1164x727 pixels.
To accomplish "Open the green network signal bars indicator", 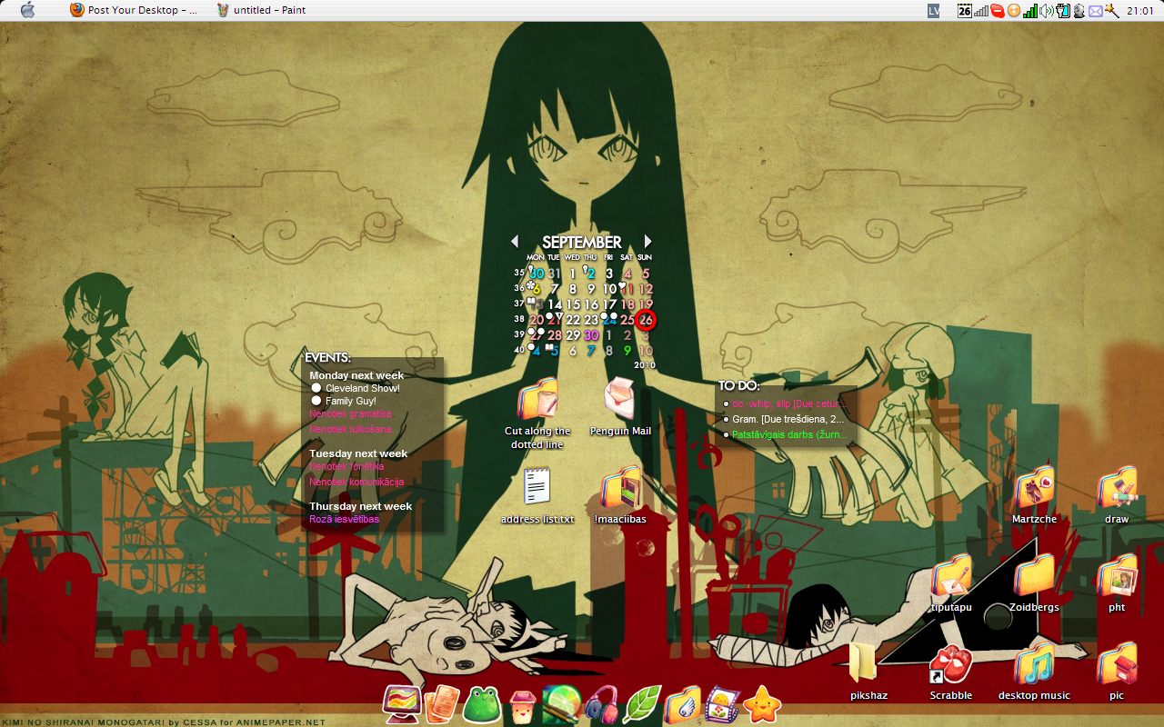I will (x=1030, y=11).
